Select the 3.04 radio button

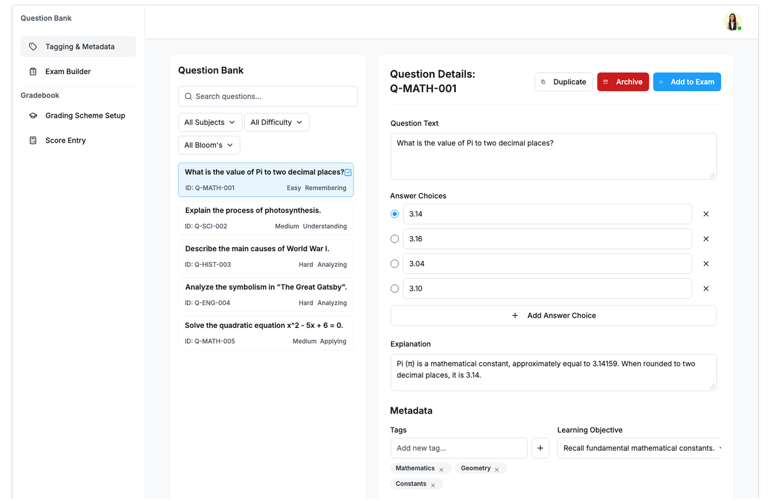[394, 264]
